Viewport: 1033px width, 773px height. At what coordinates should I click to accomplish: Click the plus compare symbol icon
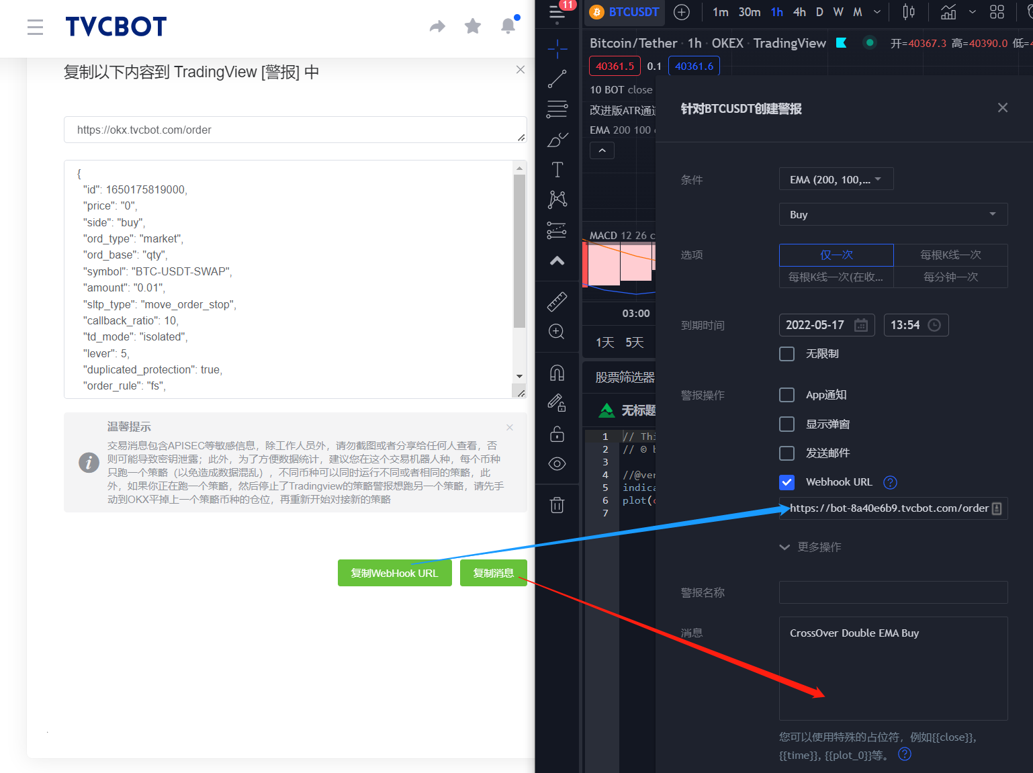pos(682,12)
